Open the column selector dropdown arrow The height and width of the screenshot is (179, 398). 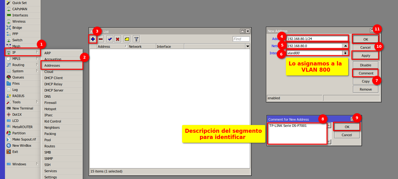[248, 47]
